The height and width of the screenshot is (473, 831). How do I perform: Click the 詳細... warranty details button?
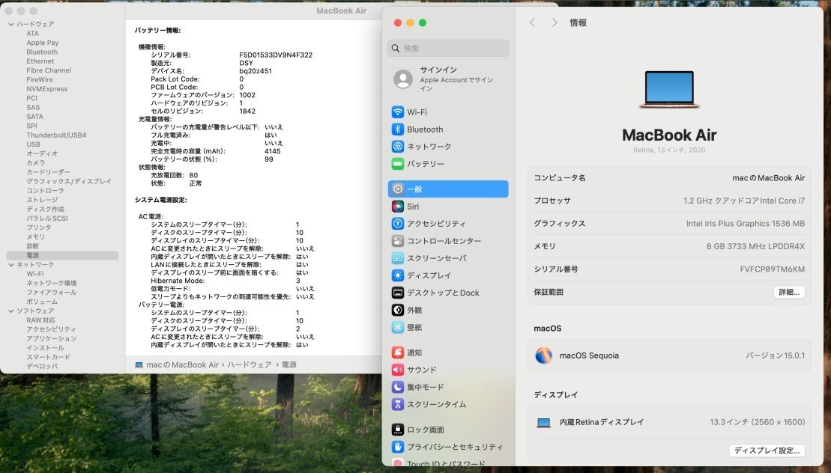click(x=788, y=292)
